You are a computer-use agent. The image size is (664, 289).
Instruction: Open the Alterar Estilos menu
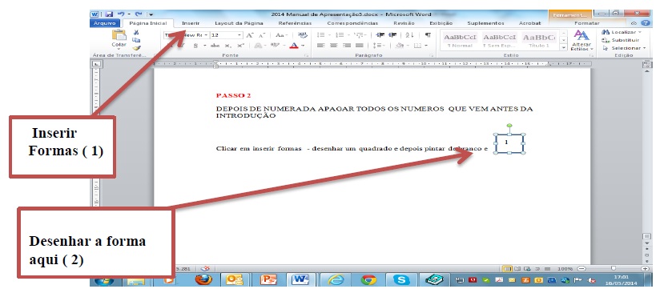(582, 41)
